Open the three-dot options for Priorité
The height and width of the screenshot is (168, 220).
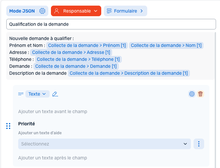[x=199, y=144]
